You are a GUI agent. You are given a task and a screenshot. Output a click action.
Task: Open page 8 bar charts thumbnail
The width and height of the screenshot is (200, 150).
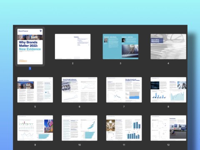click(x=168, y=90)
